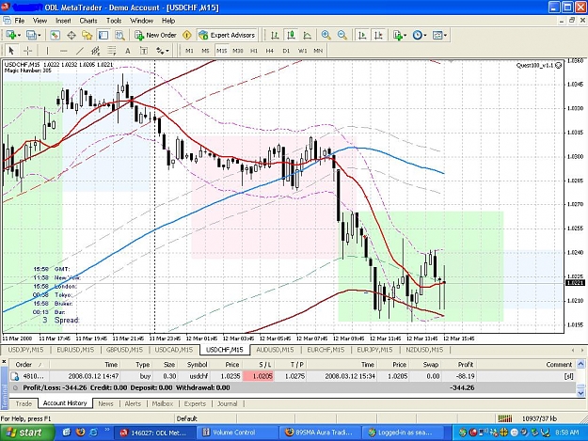Open the Journal tab in Terminal

click(x=228, y=403)
